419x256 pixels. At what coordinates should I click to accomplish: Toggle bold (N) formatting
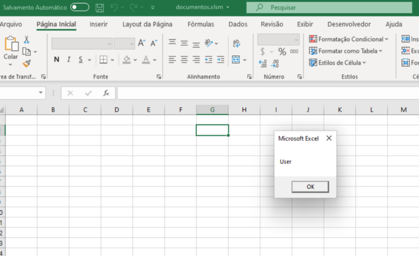56,59
